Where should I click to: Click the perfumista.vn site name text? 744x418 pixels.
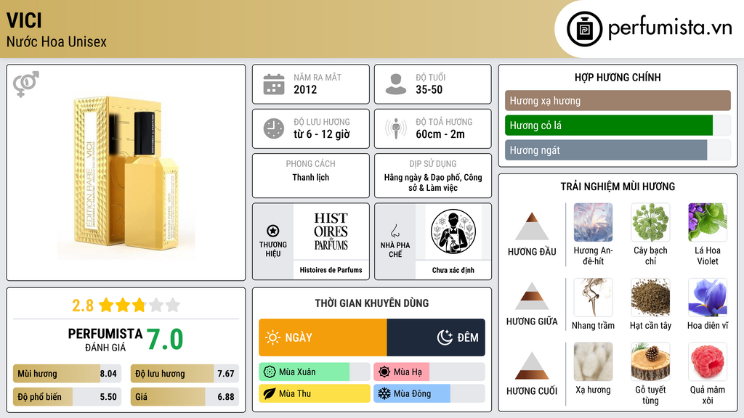[x=670, y=28]
